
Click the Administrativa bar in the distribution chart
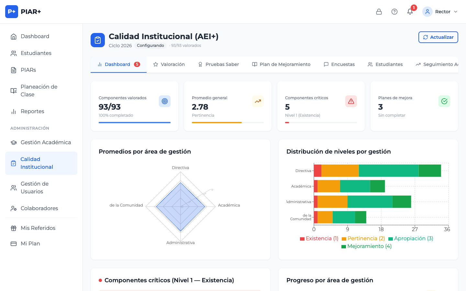click(362, 202)
